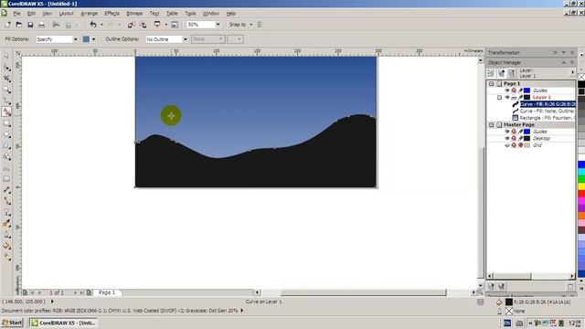Select the Rectangle tool
Image resolution: width=585 pixels, height=329 pixels.
tap(6, 123)
